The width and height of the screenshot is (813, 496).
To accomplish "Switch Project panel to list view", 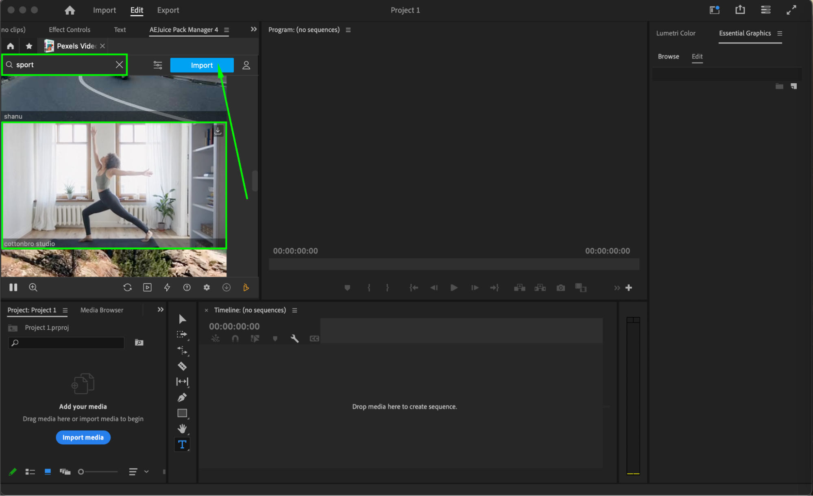I will [30, 472].
